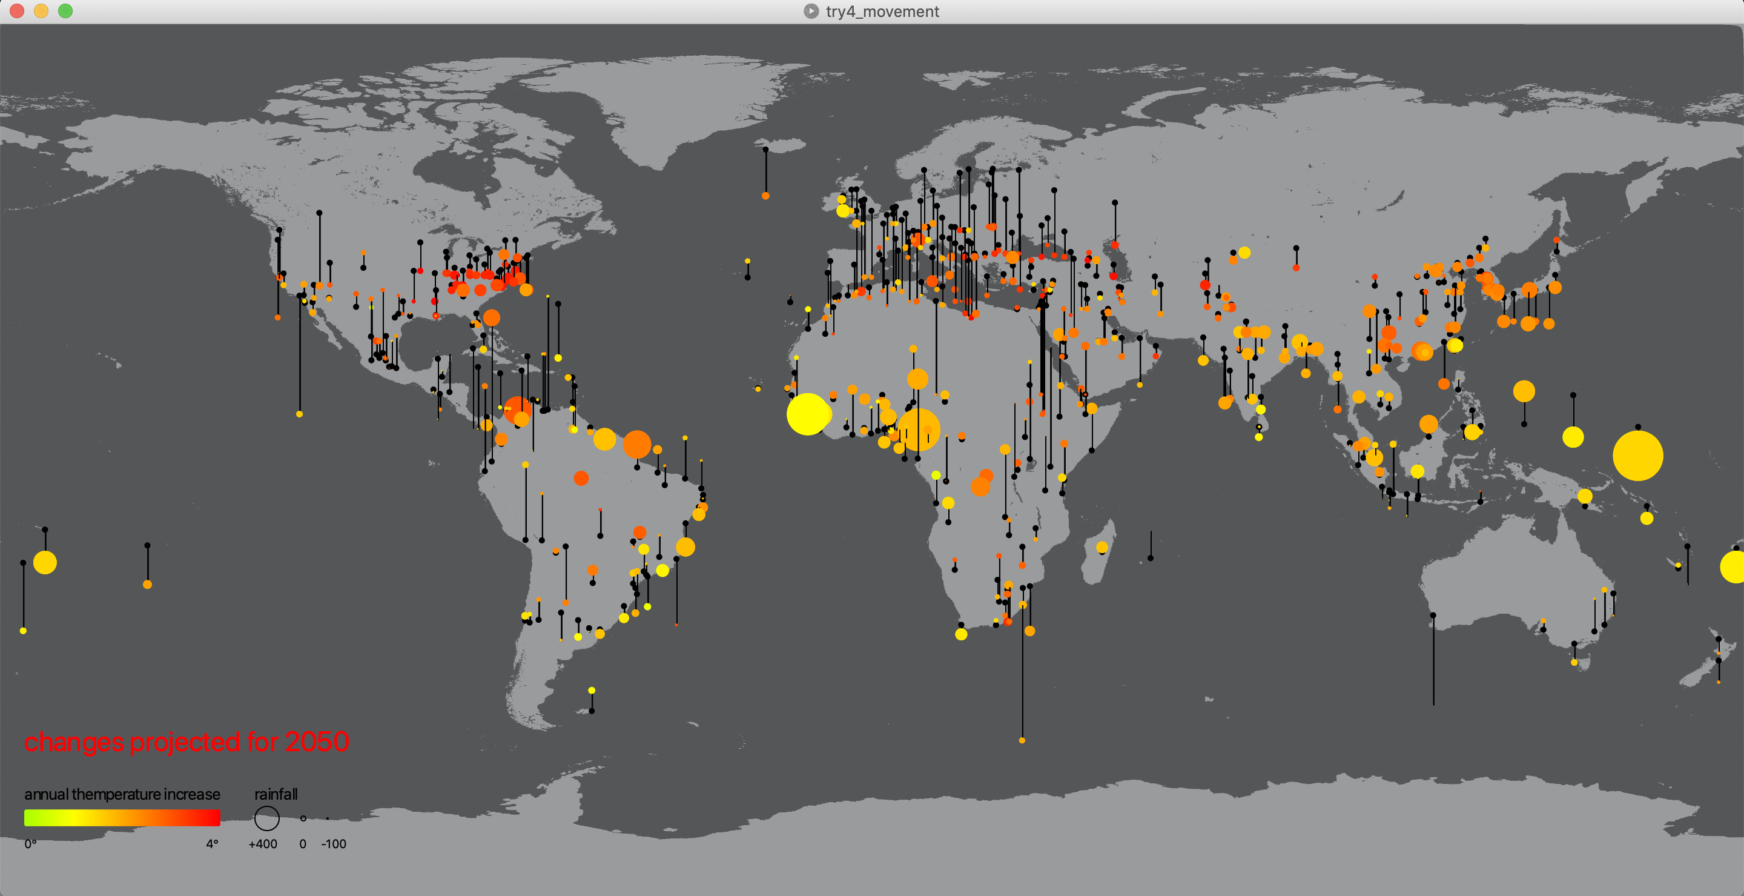Viewport: 1744px width, 896px height.
Task: Click the play icon beside try4_movement title
Action: (810, 11)
